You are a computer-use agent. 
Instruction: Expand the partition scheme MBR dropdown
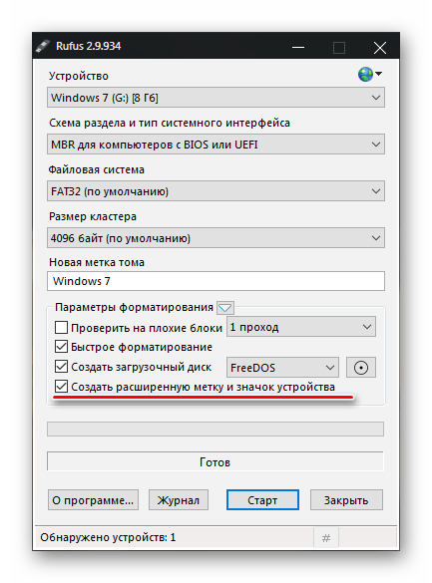pyautogui.click(x=216, y=145)
